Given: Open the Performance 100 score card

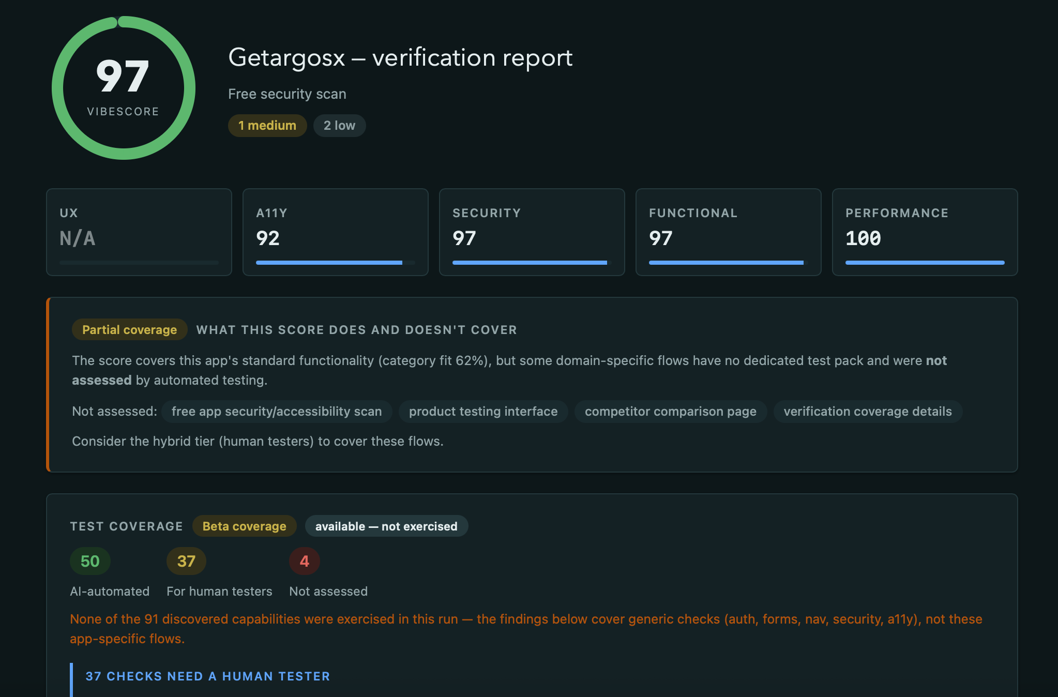Looking at the screenshot, I should 925,232.
